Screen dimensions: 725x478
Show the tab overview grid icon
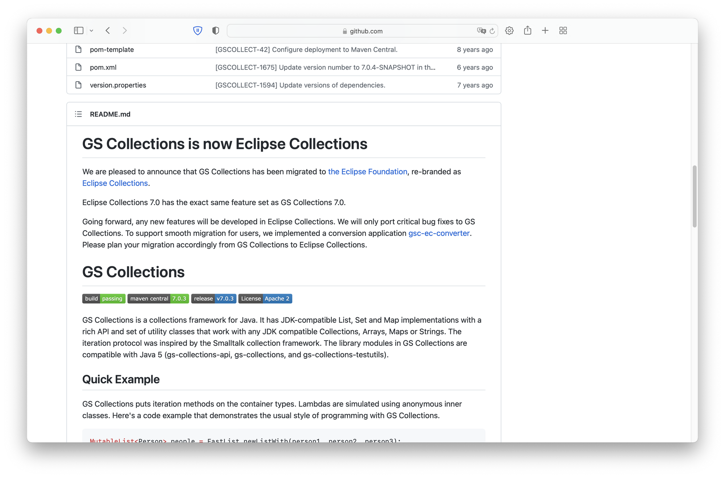[x=563, y=31]
